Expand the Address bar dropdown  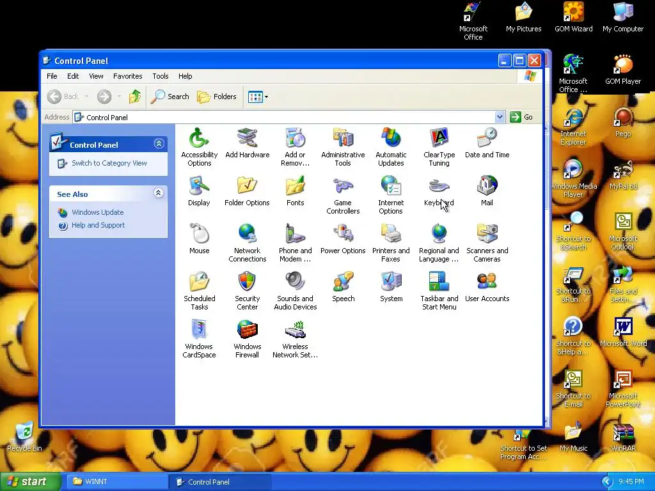click(500, 117)
